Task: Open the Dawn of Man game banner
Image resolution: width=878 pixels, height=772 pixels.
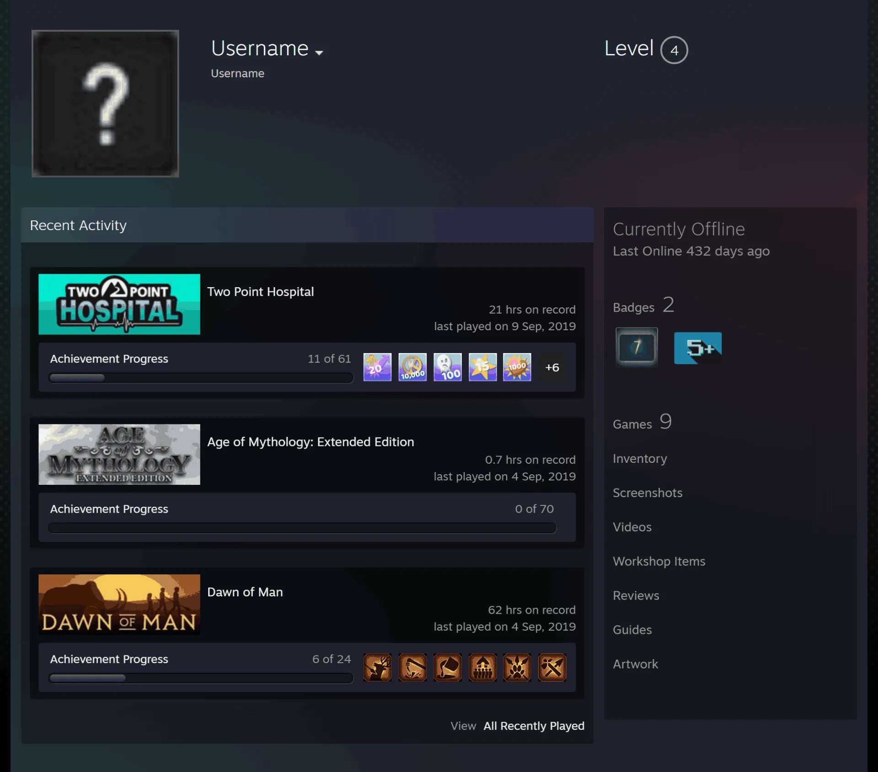Action: pyautogui.click(x=119, y=604)
